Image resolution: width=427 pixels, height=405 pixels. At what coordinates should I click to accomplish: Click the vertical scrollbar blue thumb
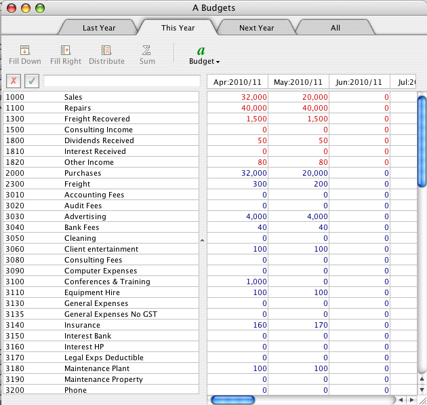pyautogui.click(x=422, y=142)
